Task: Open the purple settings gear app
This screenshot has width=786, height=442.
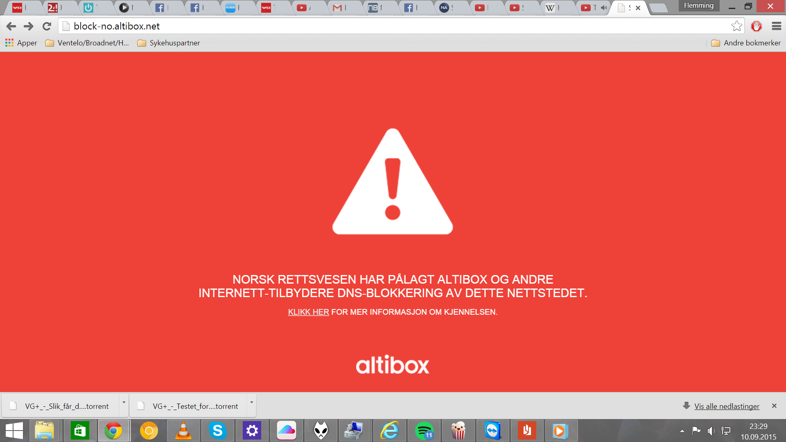Action: point(252,431)
